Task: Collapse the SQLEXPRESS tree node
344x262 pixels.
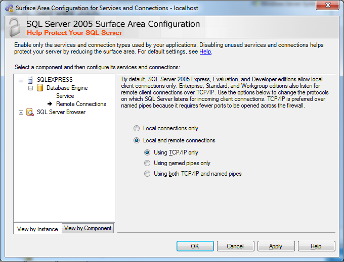Action: point(21,80)
